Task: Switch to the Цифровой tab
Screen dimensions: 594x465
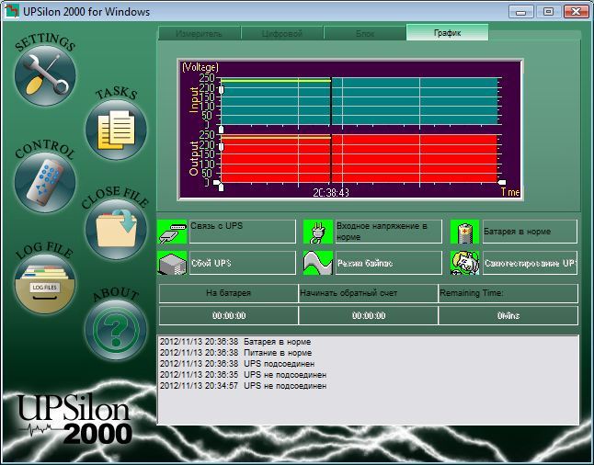Action: [x=282, y=34]
